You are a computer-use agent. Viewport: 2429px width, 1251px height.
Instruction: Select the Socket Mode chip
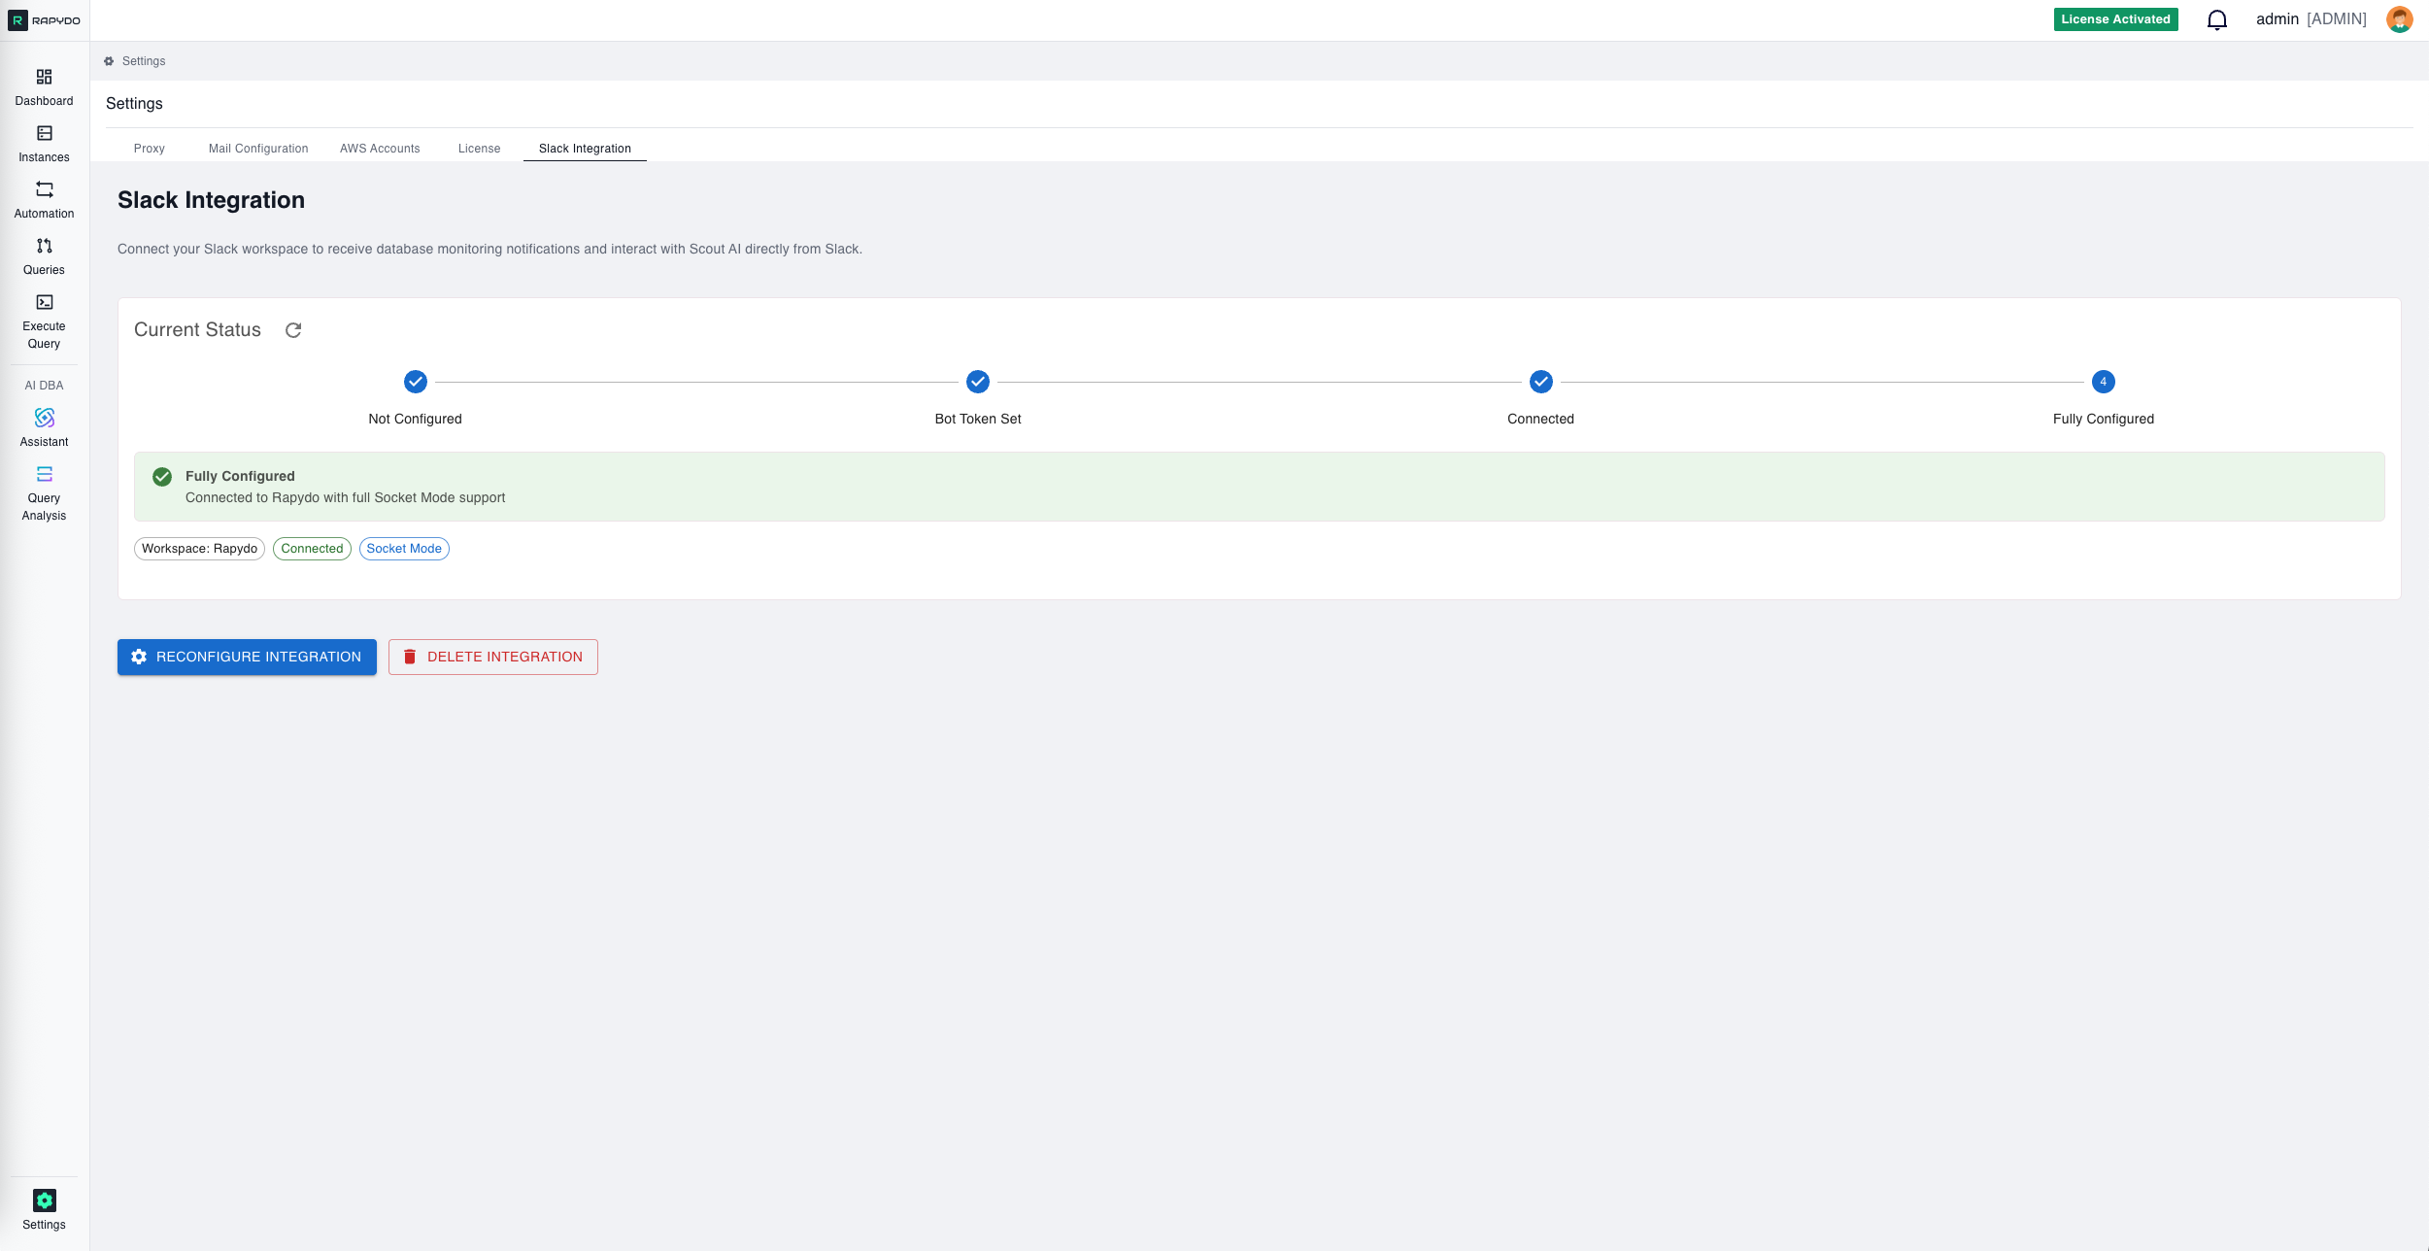pos(405,548)
